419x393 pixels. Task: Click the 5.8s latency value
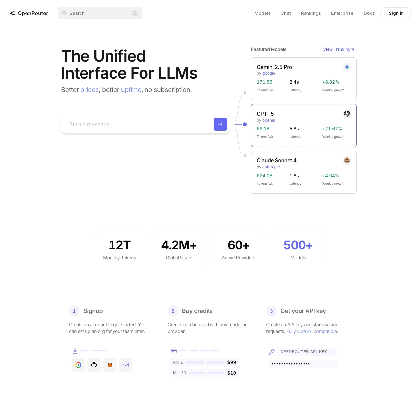click(x=294, y=129)
